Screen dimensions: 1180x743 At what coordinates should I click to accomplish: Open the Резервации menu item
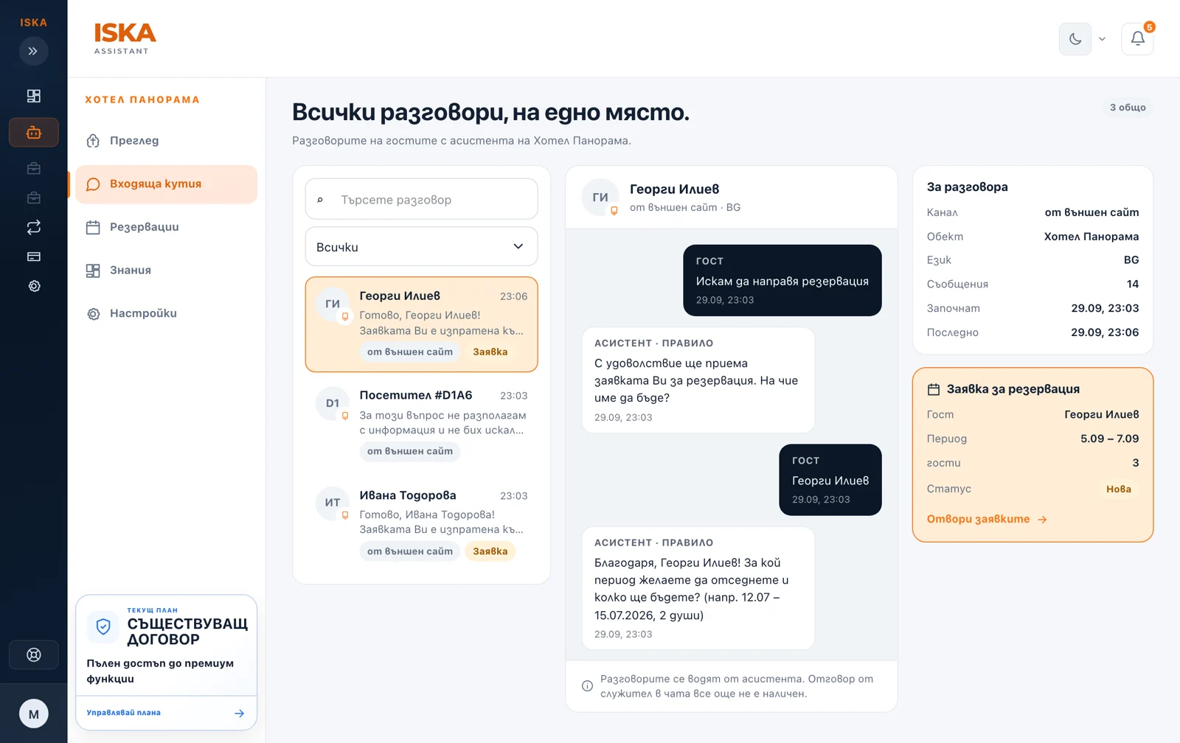[x=166, y=227]
